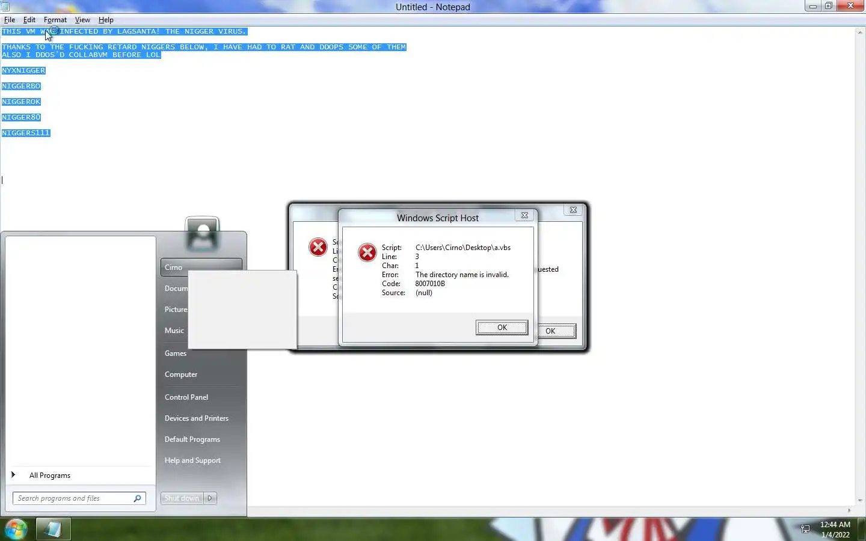Click OK in Windows Script Host dialog

coord(502,328)
